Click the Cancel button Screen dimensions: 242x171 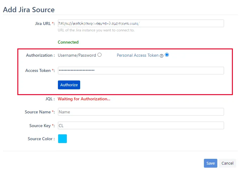[227, 163]
